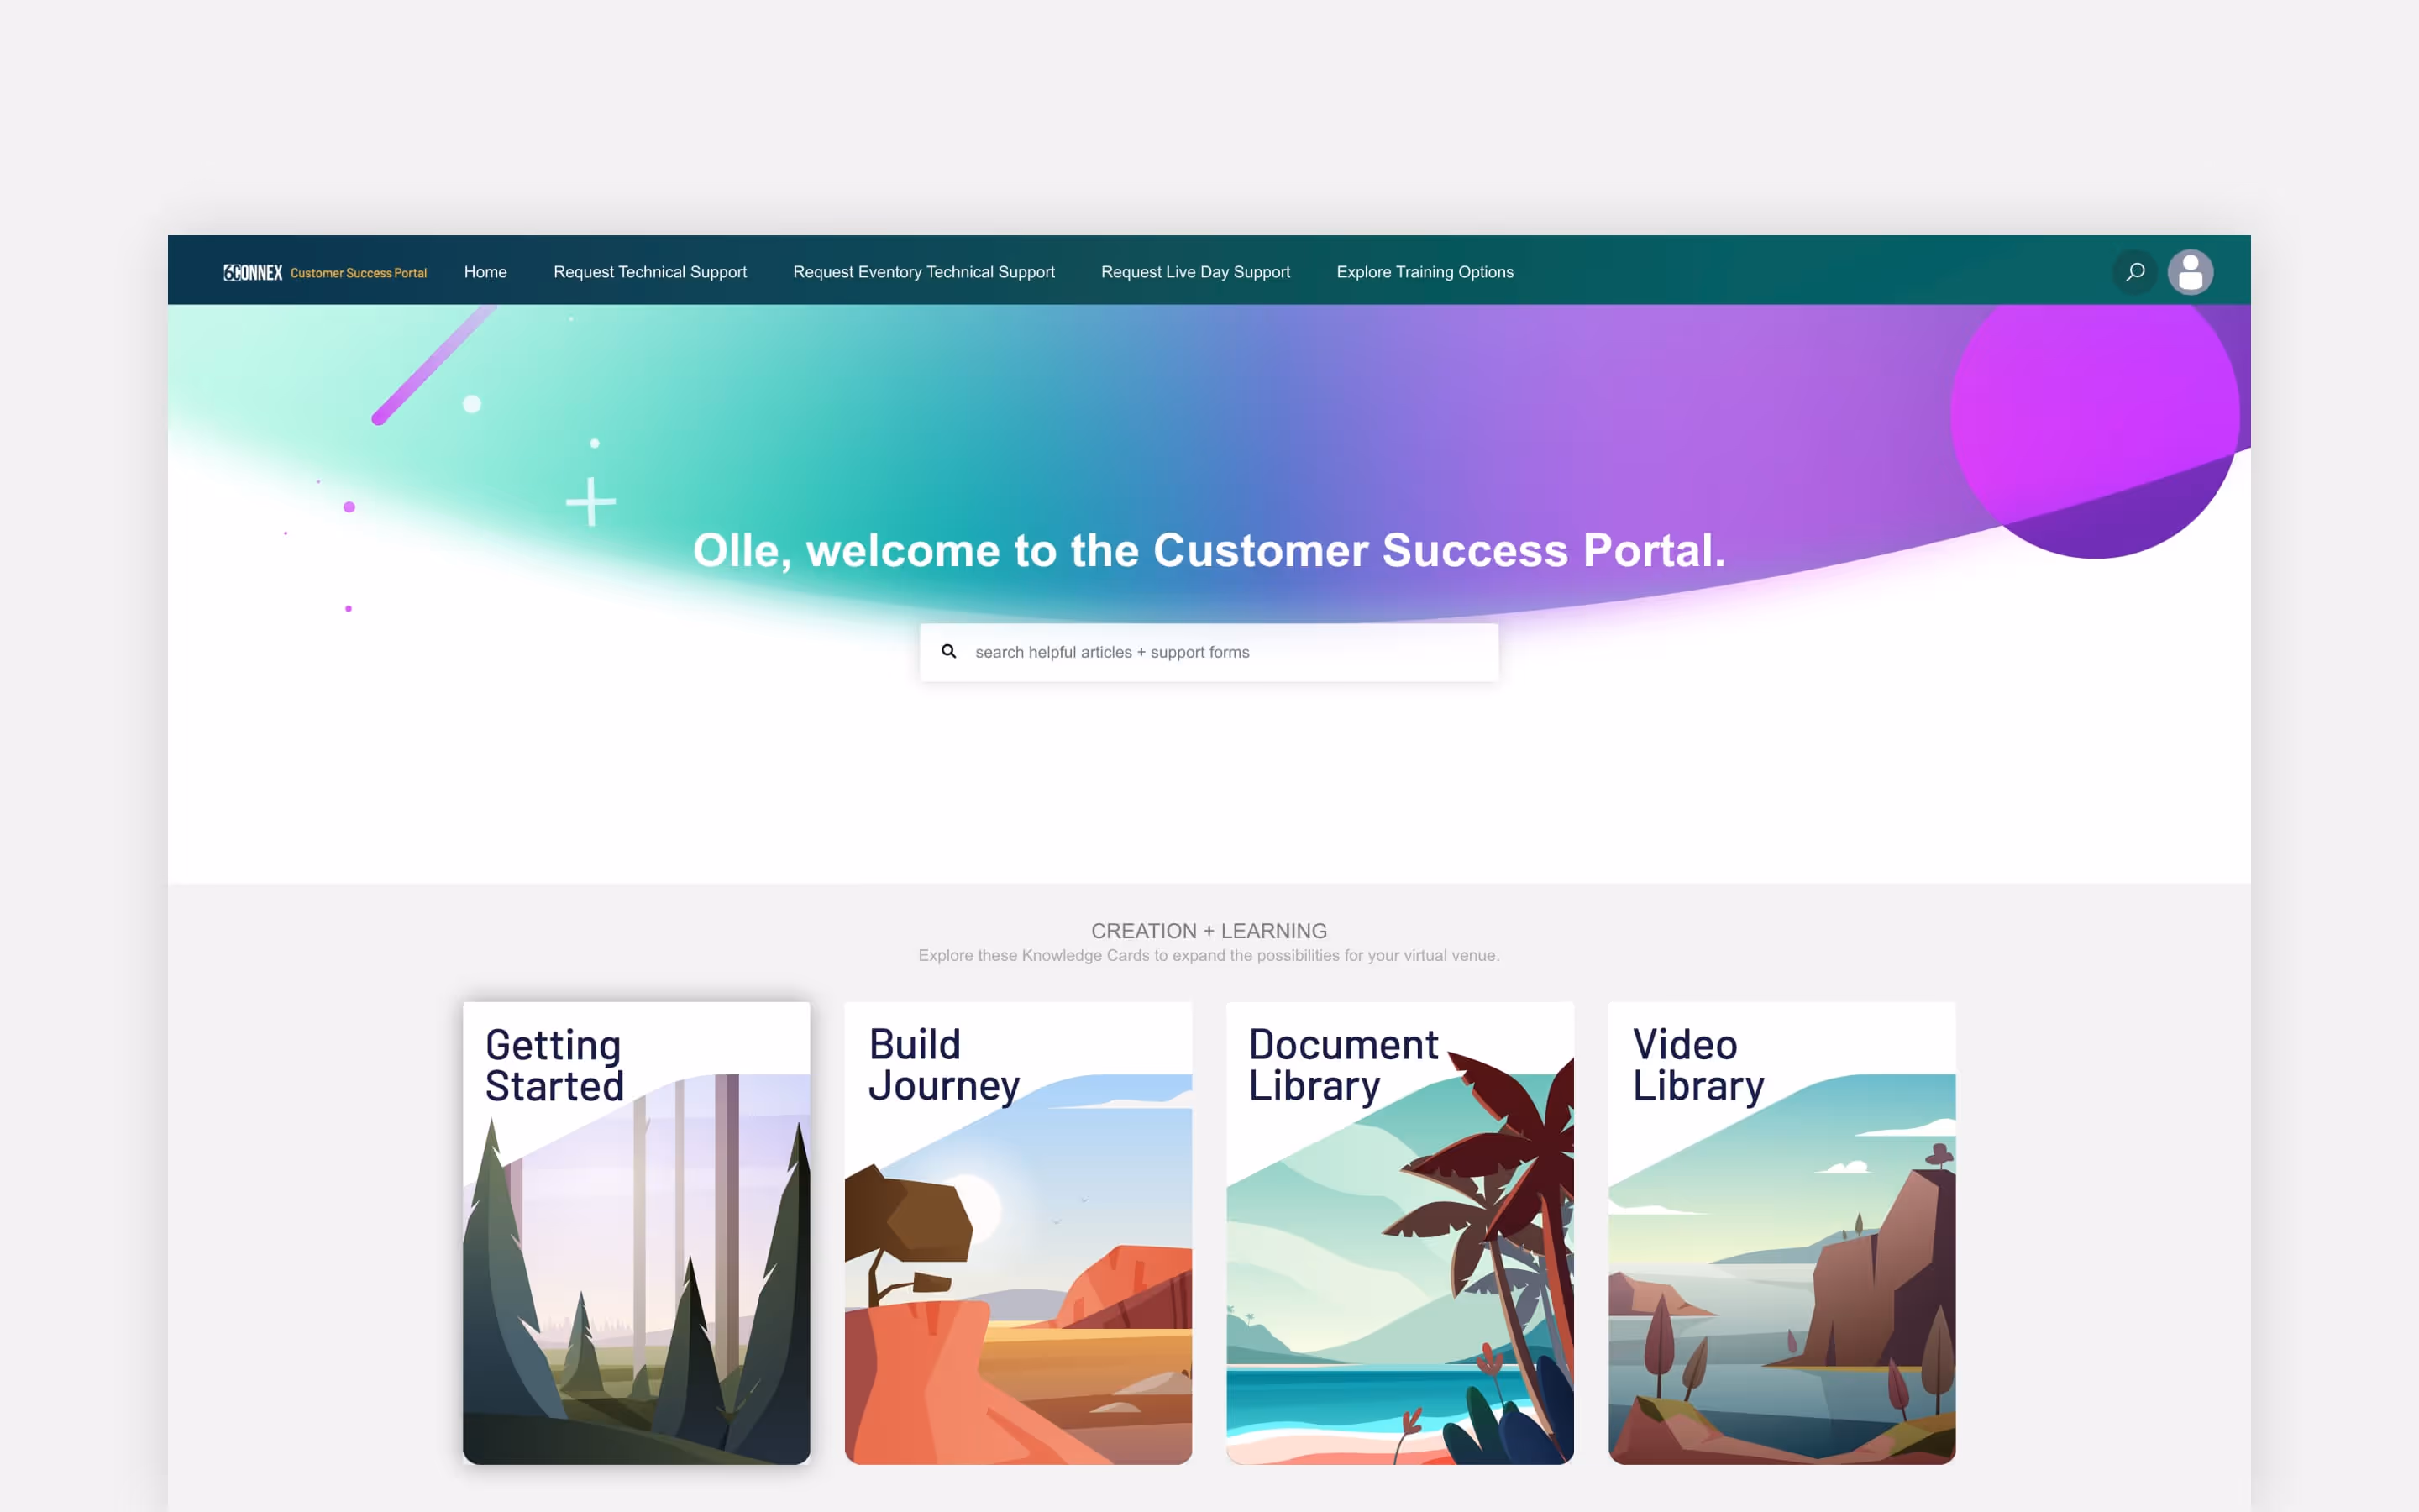Screen dimensions: 2419x1512
Task: Open Request Live Day Support
Action: [1195, 272]
